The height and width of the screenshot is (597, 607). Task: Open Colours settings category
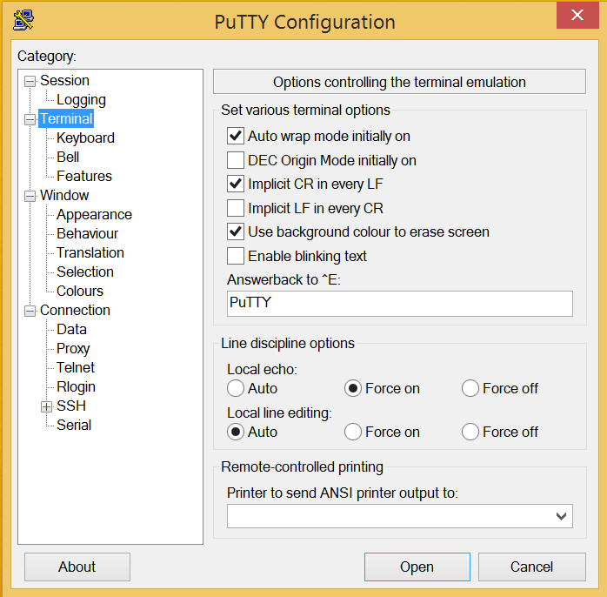coord(80,291)
